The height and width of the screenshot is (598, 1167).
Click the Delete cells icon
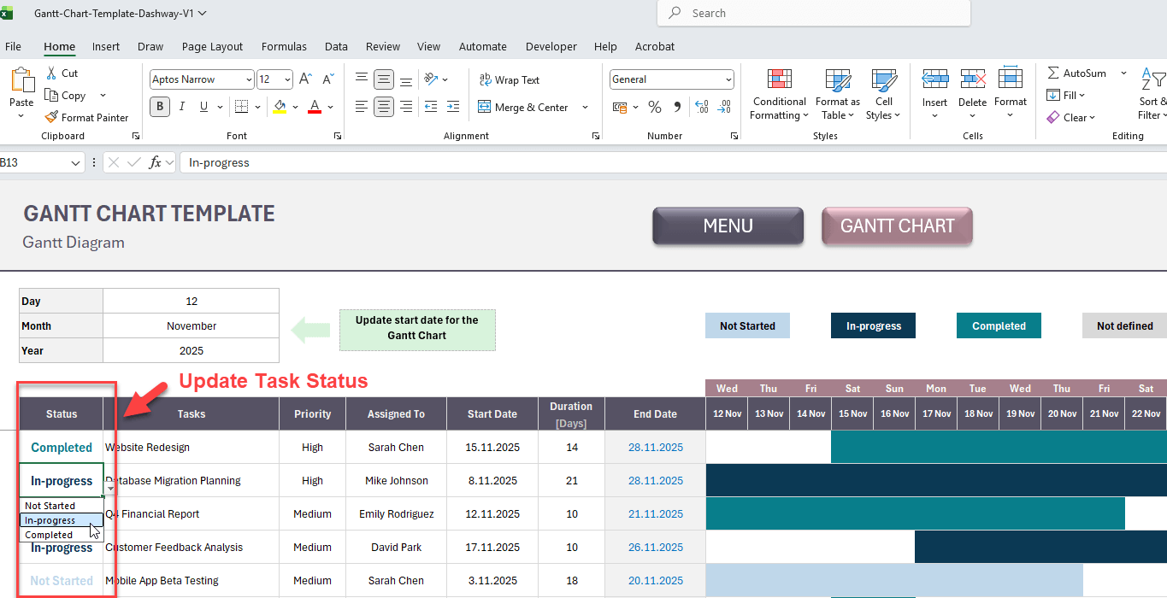pyautogui.click(x=972, y=80)
